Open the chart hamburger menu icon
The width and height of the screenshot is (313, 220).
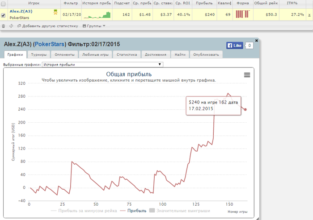click(247, 75)
